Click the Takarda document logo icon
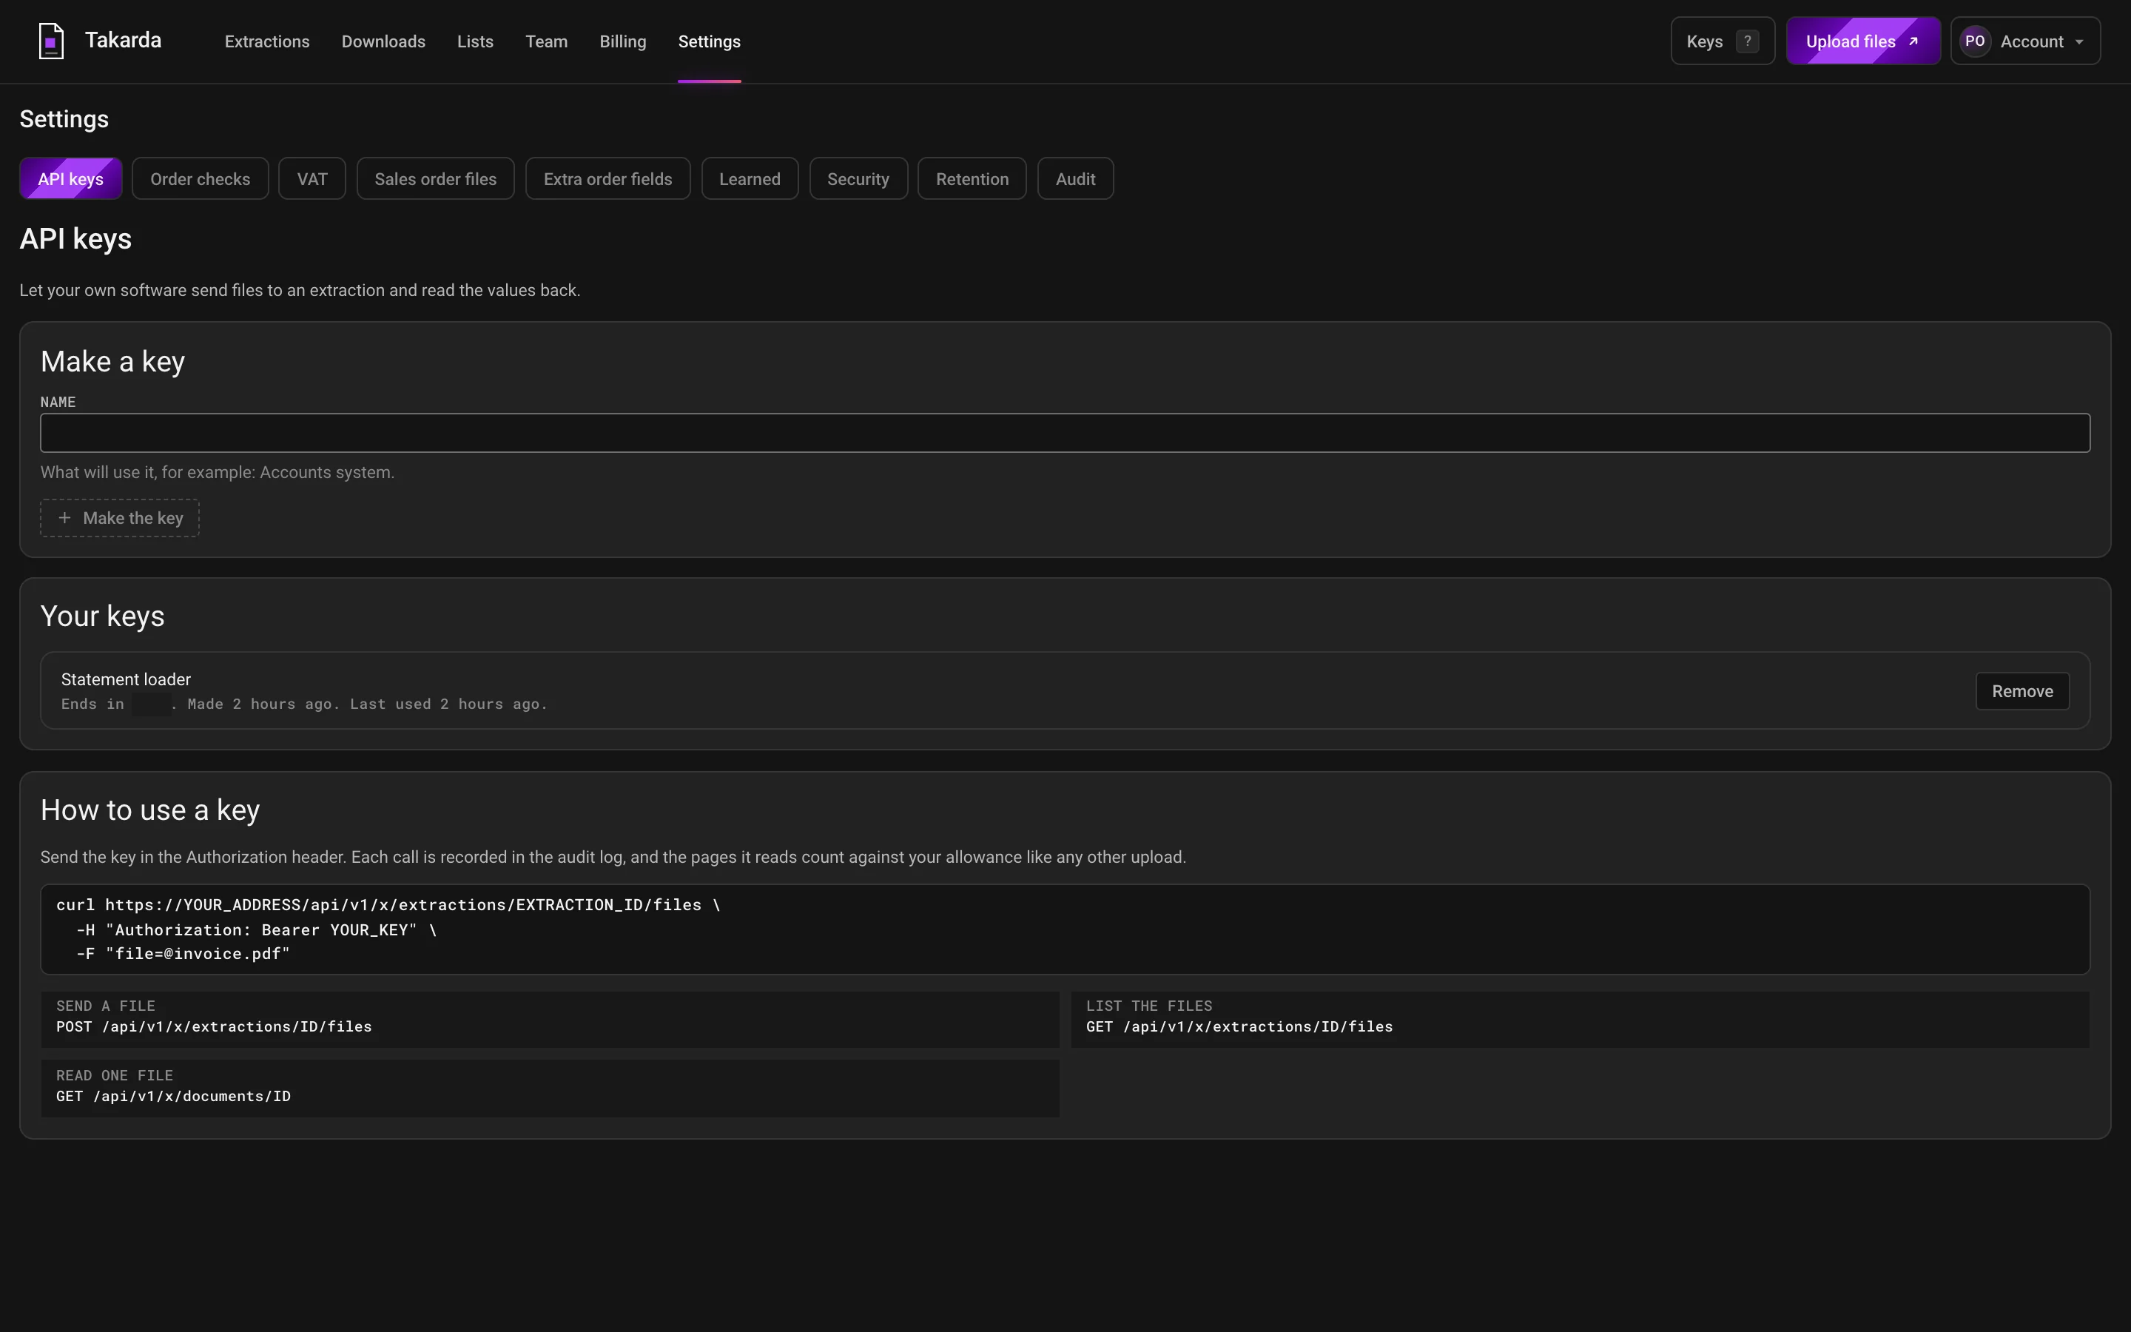 coord(51,41)
